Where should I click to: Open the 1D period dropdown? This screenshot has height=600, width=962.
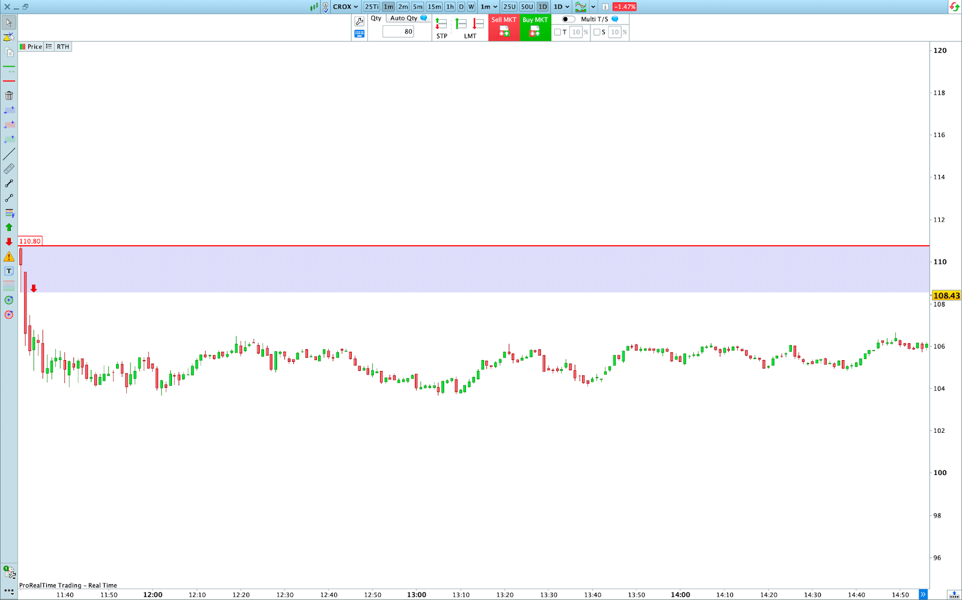point(562,7)
